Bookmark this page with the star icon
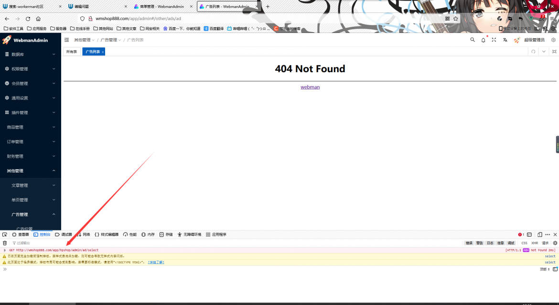 [x=456, y=19]
